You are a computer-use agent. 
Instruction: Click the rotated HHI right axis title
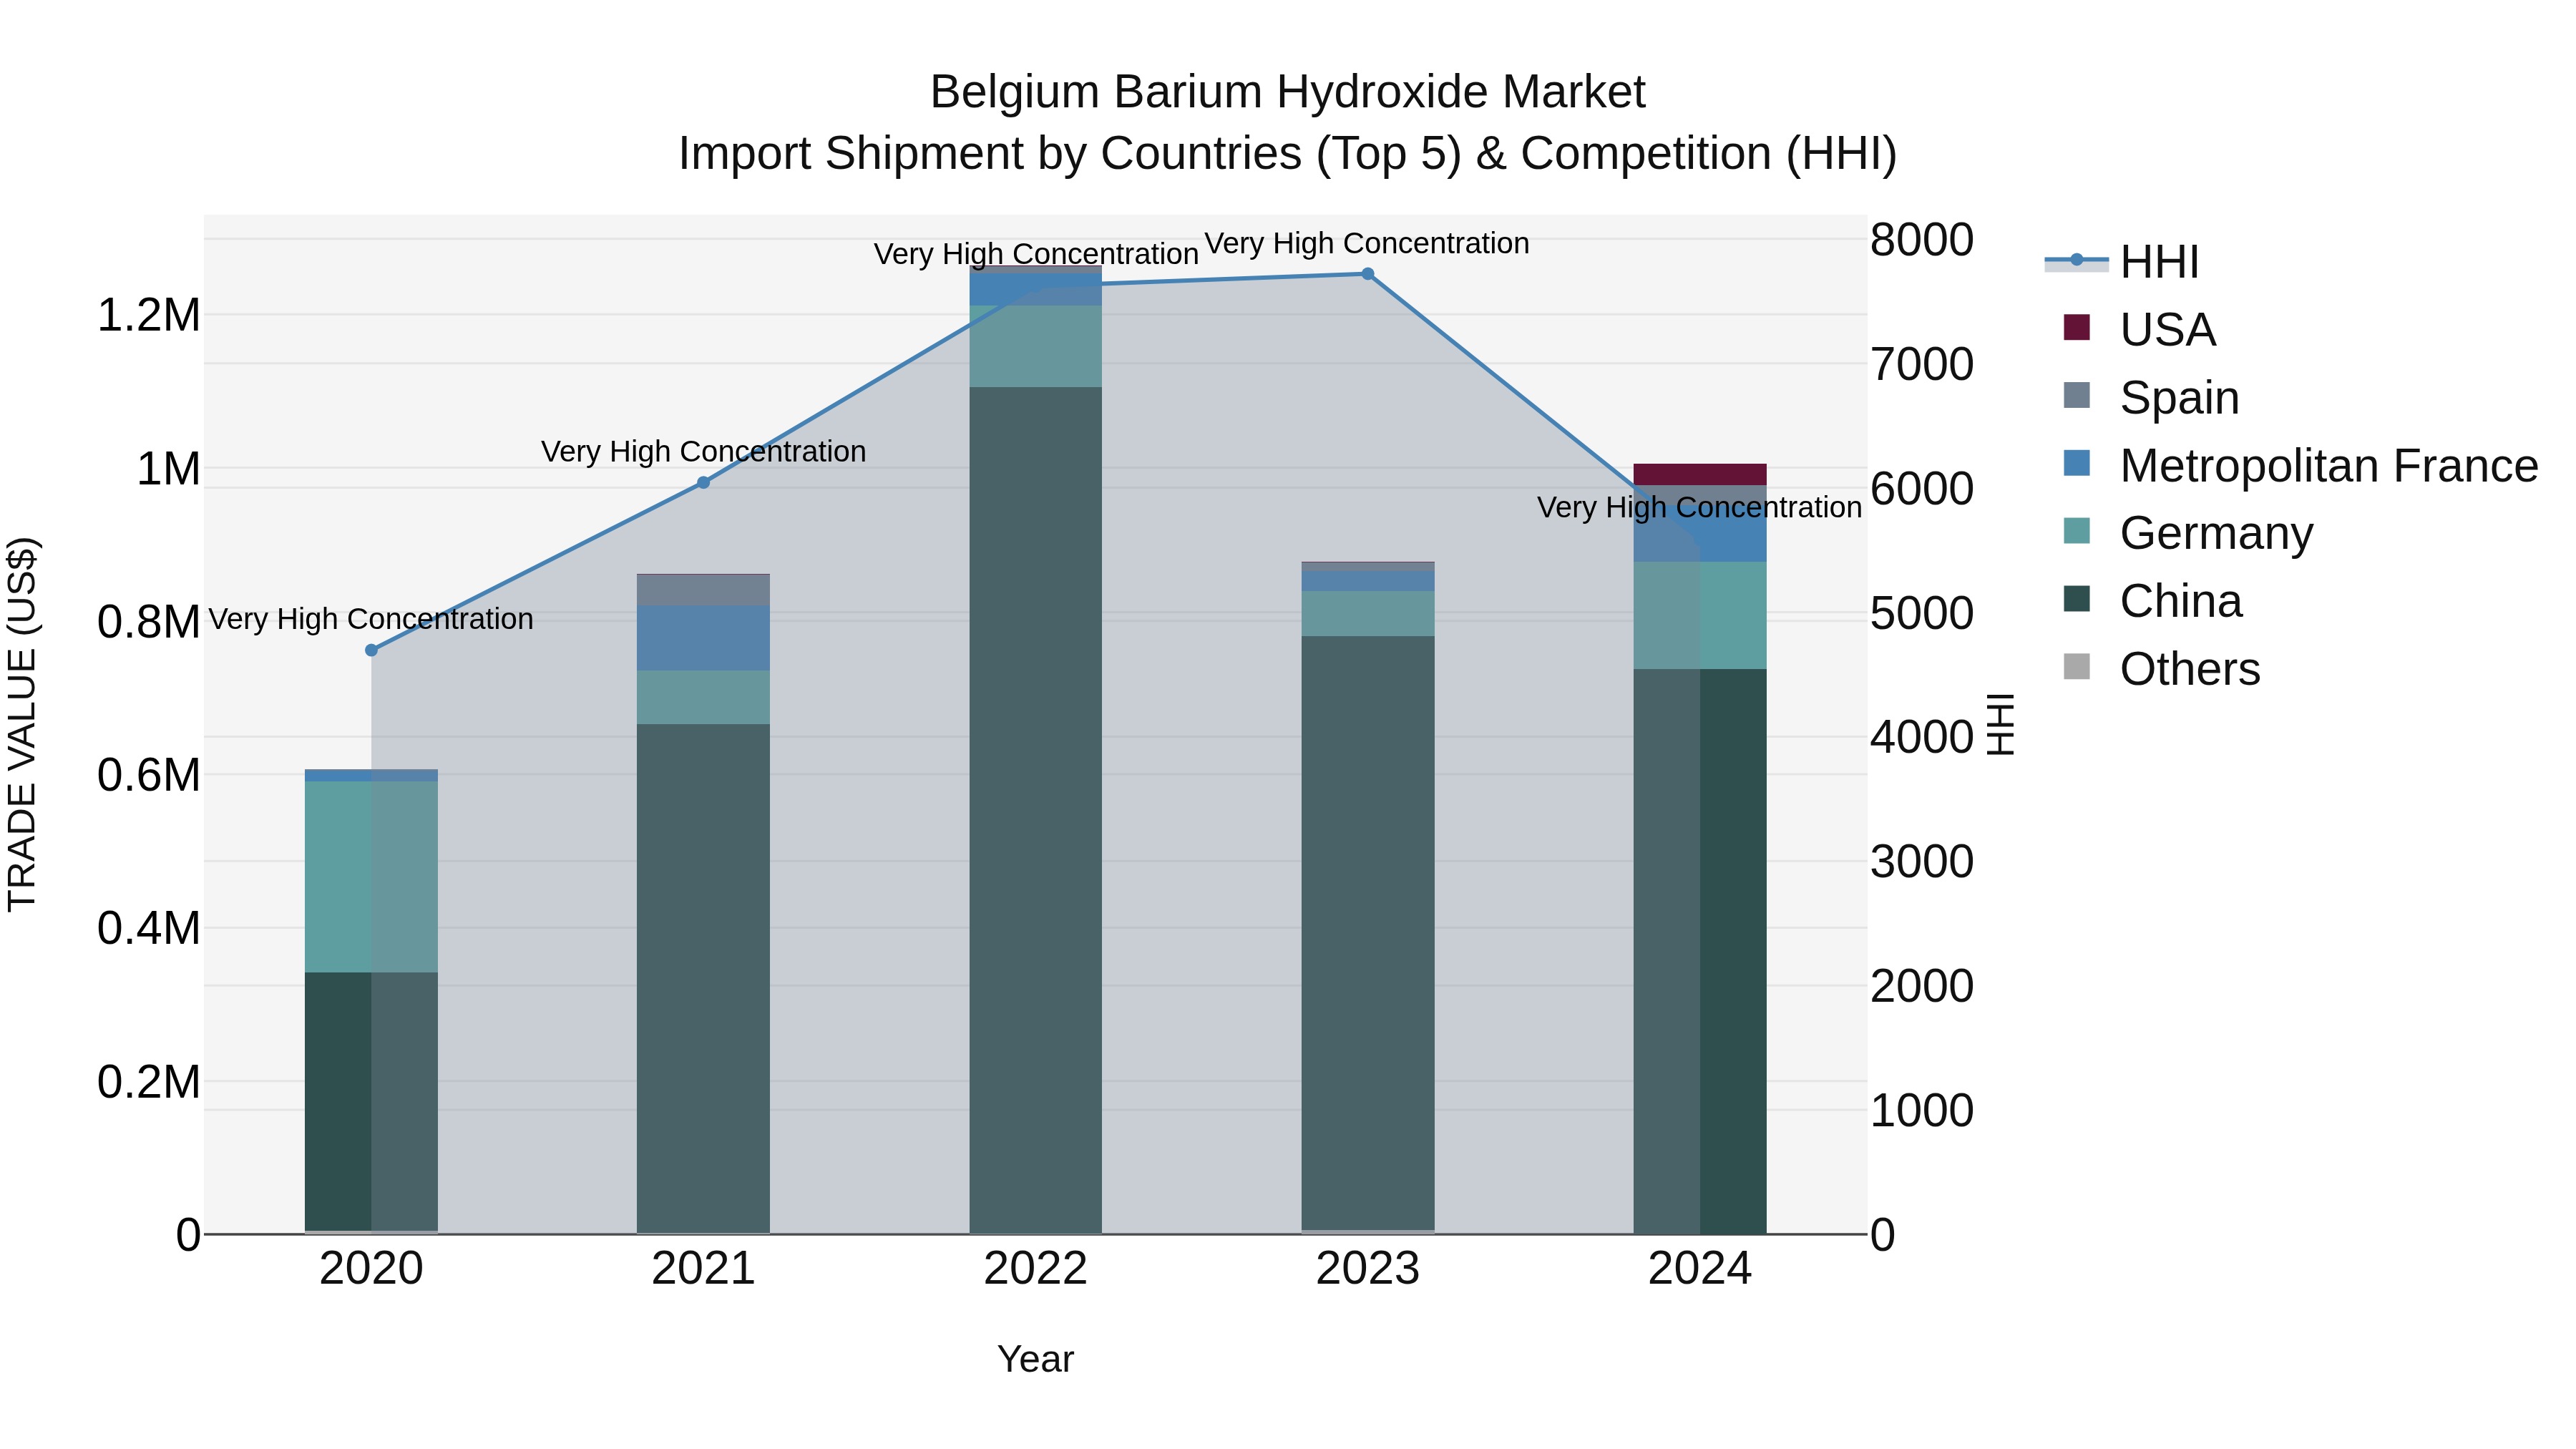click(x=1999, y=724)
